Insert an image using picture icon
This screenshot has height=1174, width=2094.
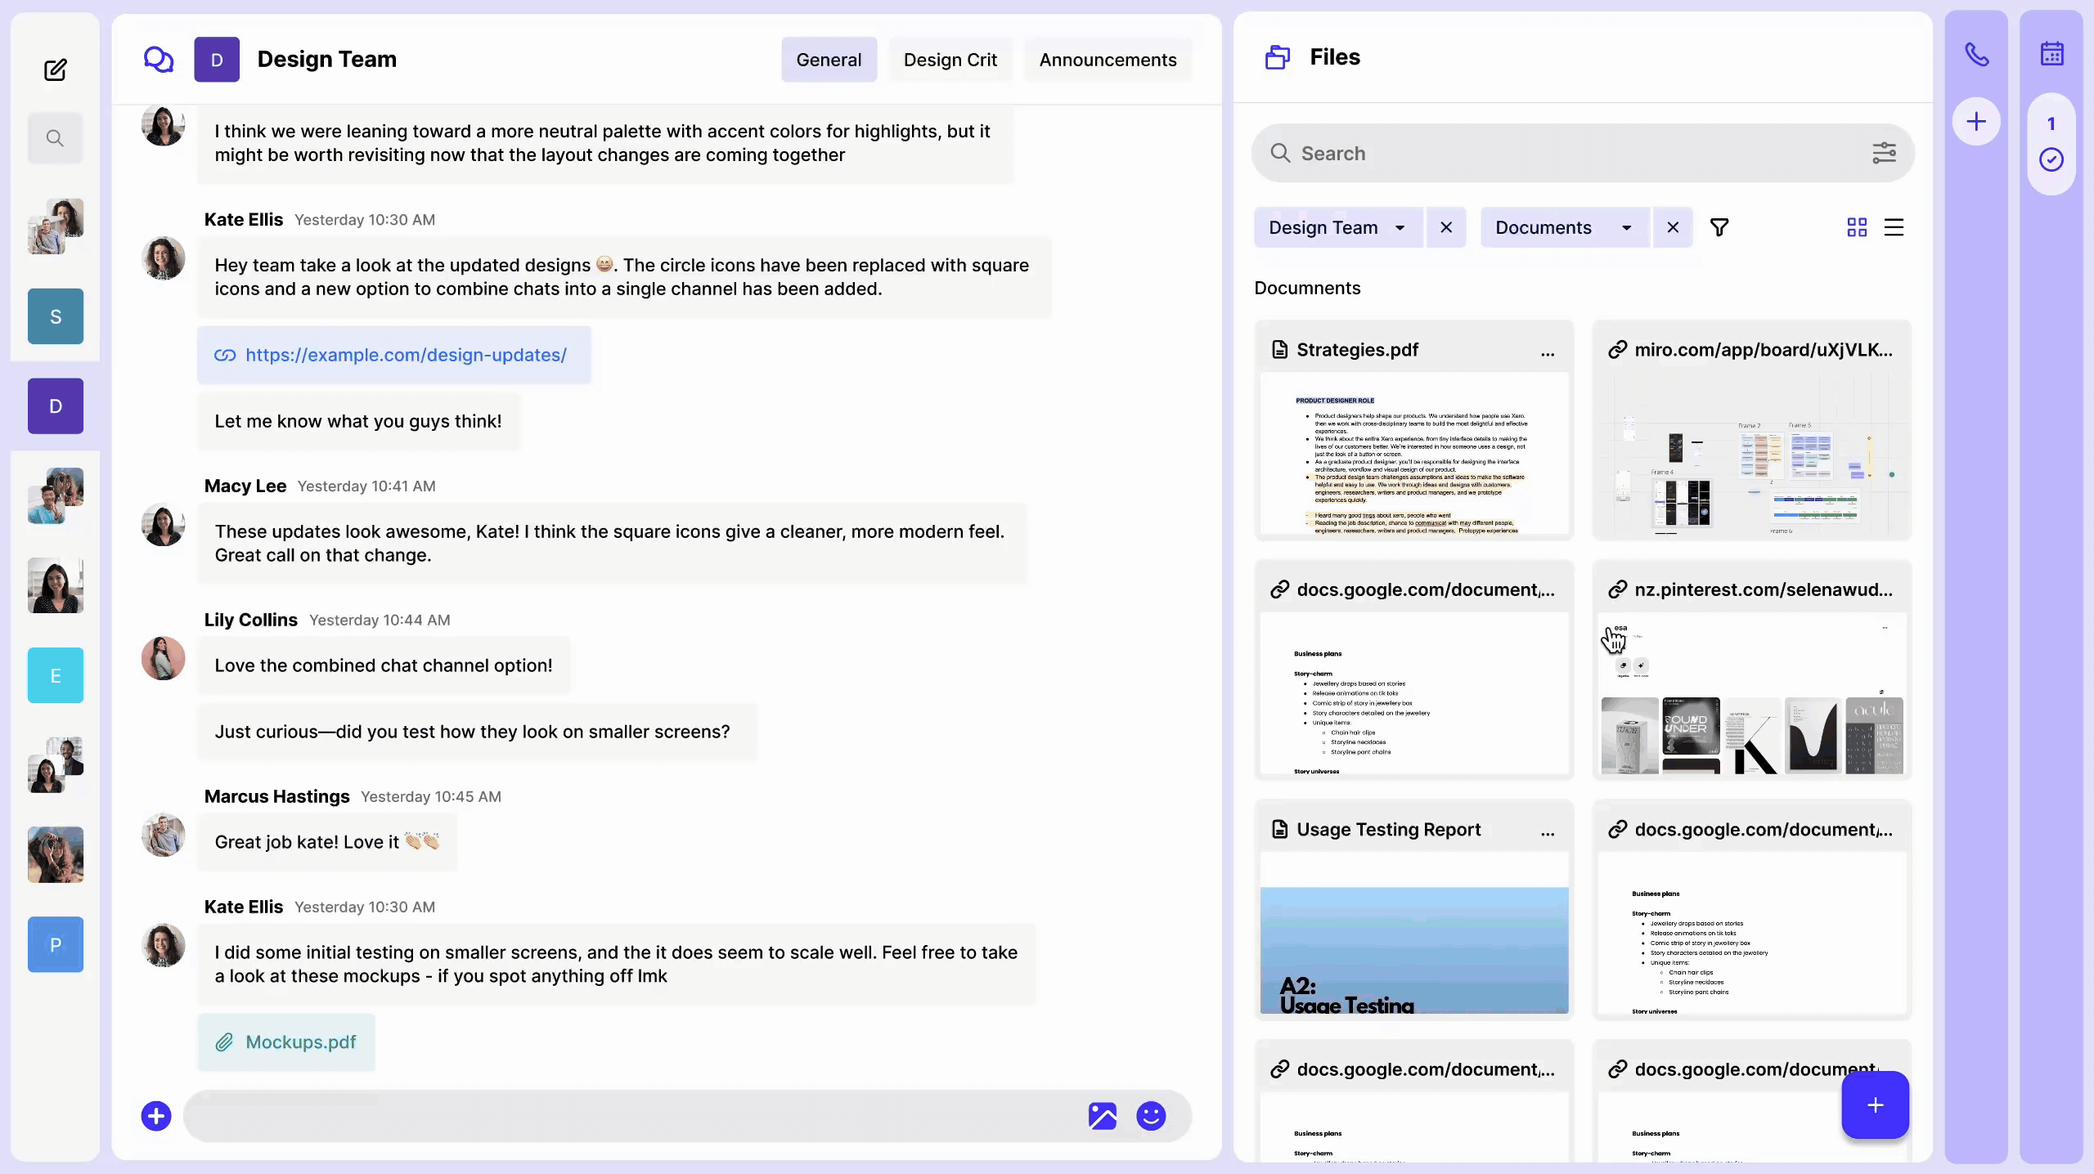point(1102,1116)
